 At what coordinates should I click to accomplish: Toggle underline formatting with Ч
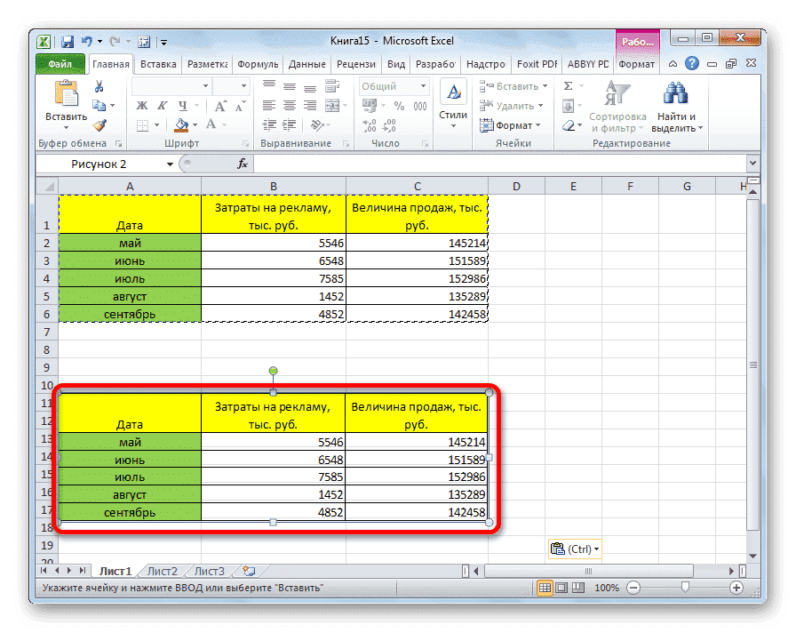(183, 106)
